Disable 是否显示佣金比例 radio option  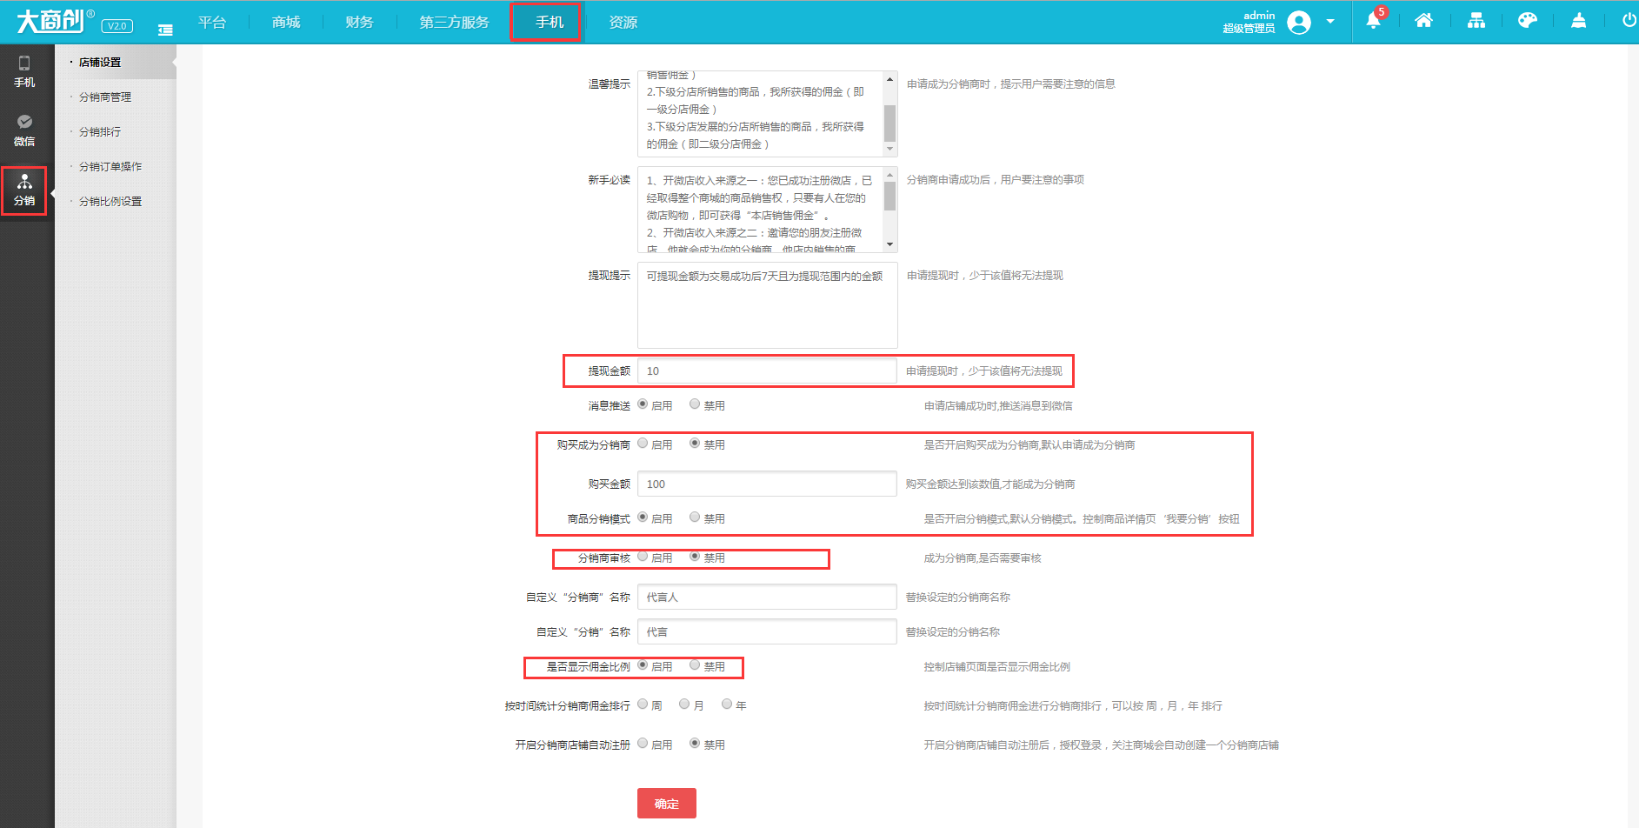[x=695, y=664]
